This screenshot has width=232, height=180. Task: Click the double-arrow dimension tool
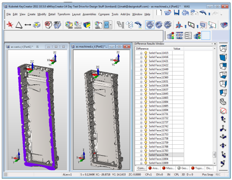click(x=28, y=25)
